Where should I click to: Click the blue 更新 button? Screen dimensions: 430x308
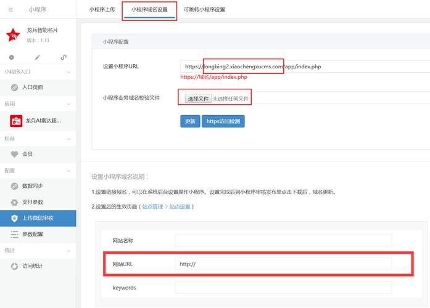[x=190, y=121]
